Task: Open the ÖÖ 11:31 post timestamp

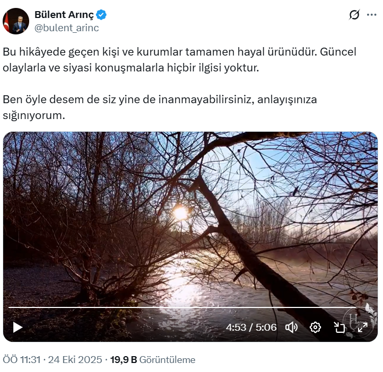Action: pos(22,360)
